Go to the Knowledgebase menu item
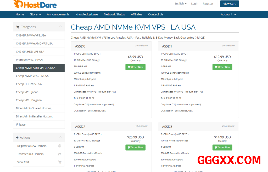The height and width of the screenshot is (172, 268). click(87, 14)
